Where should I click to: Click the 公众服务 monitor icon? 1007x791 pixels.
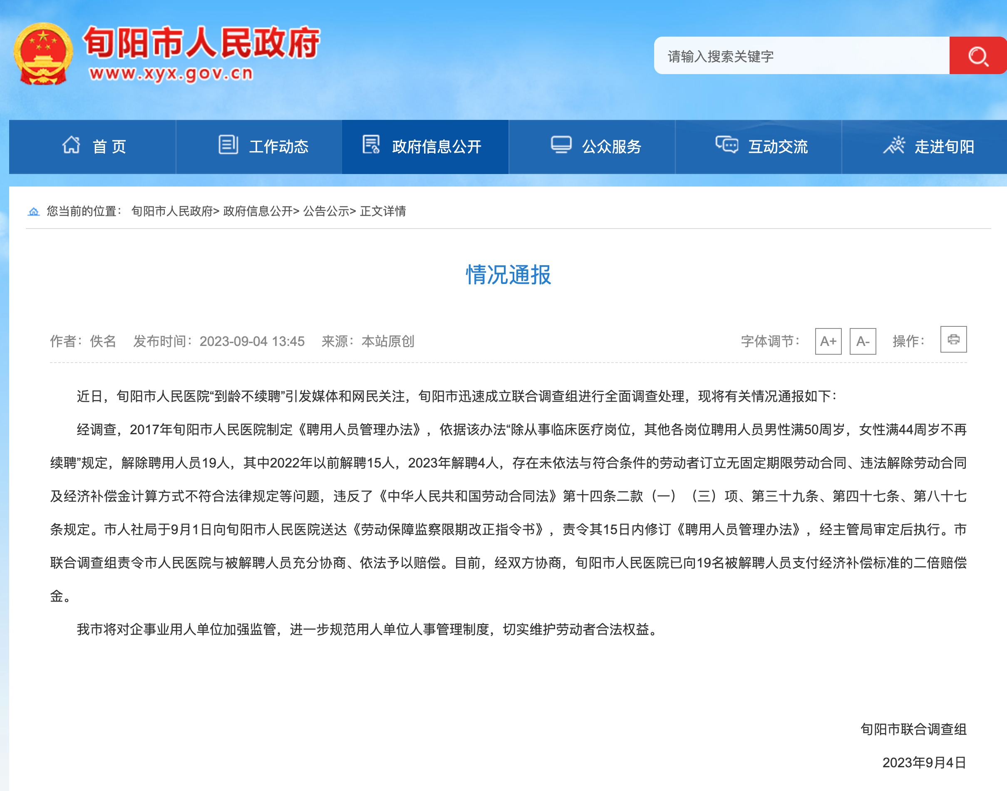pyautogui.click(x=561, y=145)
